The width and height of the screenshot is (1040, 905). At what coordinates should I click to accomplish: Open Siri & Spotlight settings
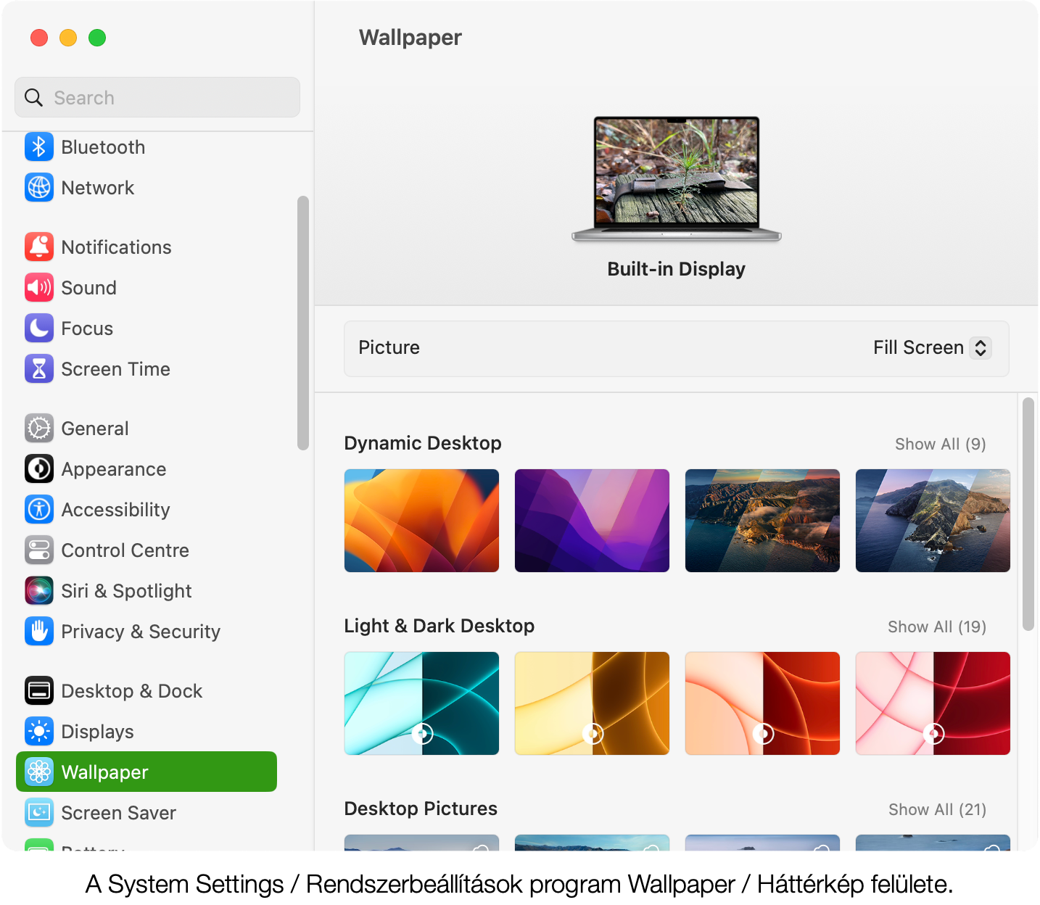126,591
